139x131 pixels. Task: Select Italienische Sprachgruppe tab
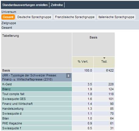(x=116, y=17)
